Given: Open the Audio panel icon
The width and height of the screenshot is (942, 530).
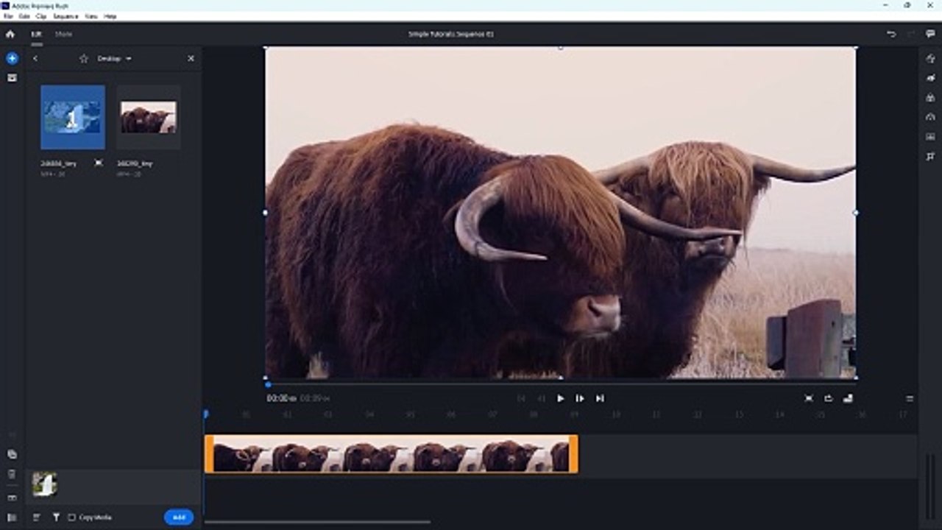Looking at the screenshot, I should 930,137.
